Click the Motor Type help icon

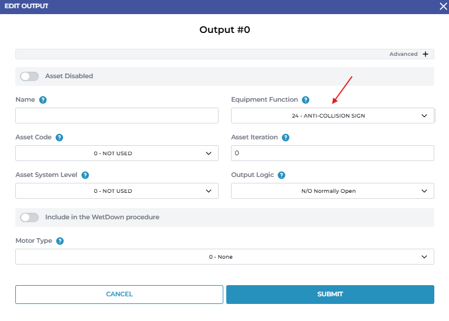pyautogui.click(x=60, y=241)
